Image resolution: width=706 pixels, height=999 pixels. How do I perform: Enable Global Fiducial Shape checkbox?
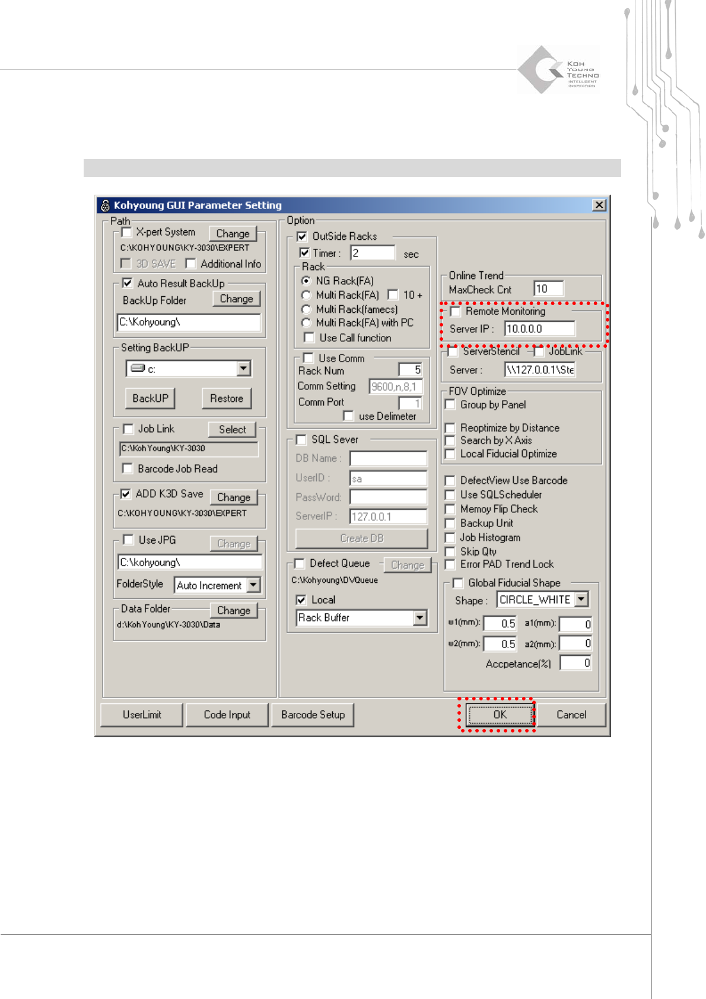(458, 583)
